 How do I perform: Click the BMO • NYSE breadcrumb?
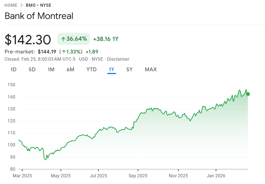38,5
